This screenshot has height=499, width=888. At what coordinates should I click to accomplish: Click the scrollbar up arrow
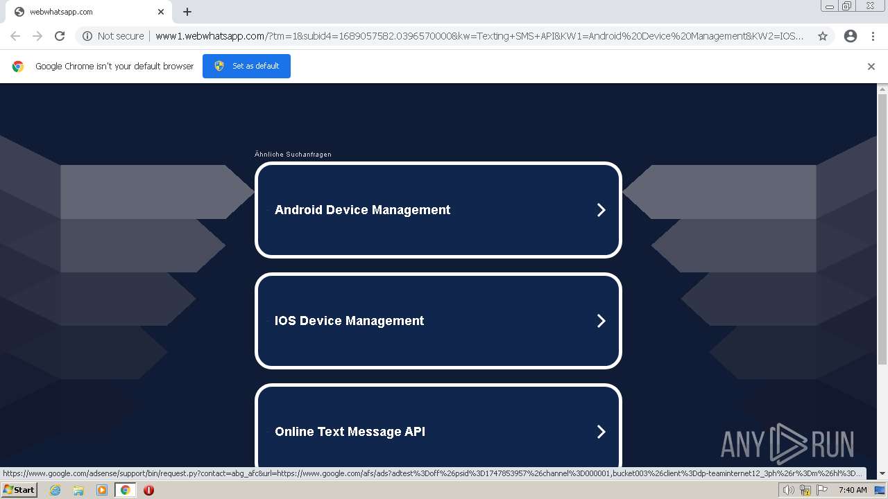pos(882,89)
